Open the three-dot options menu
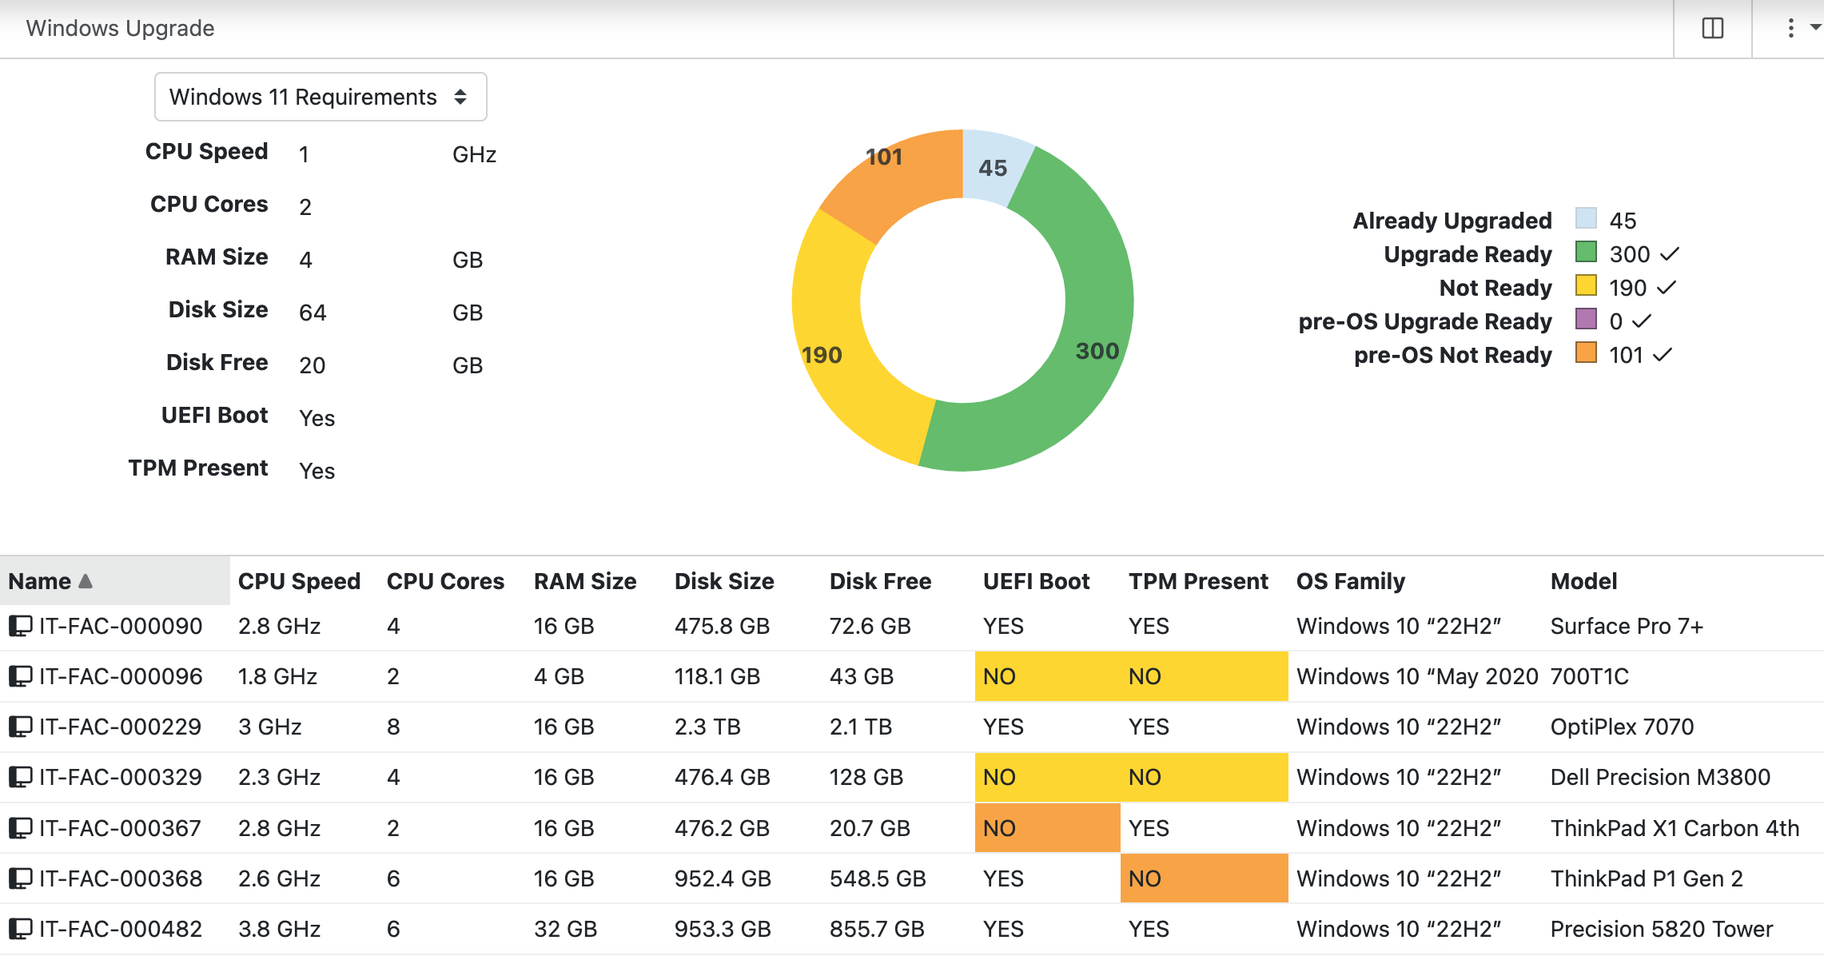The image size is (1824, 956). pos(1790,28)
